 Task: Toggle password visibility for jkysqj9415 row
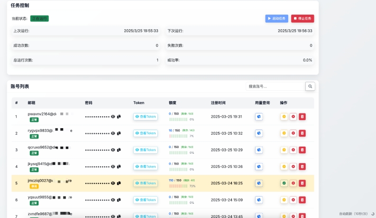tap(113, 166)
